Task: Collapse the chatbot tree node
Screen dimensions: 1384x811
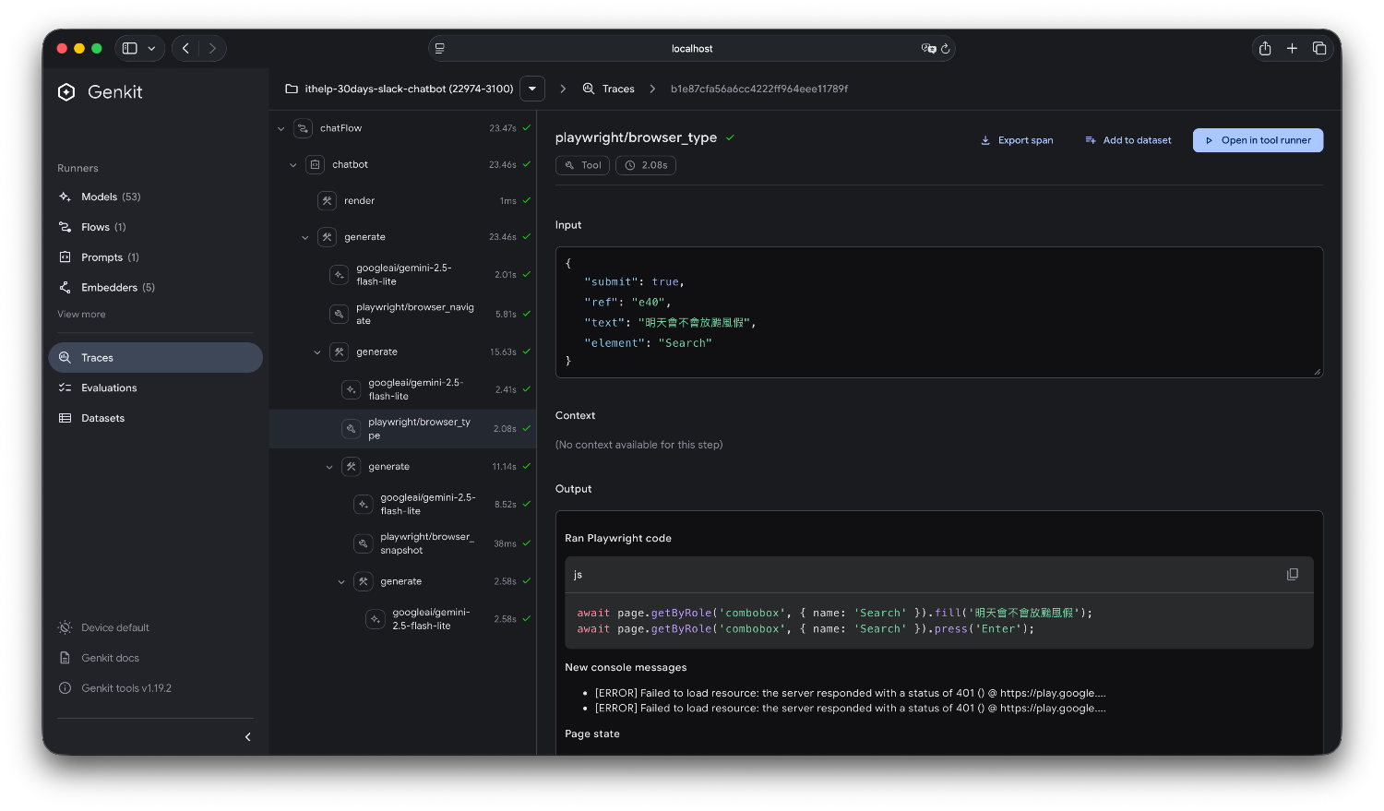Action: coord(293,165)
